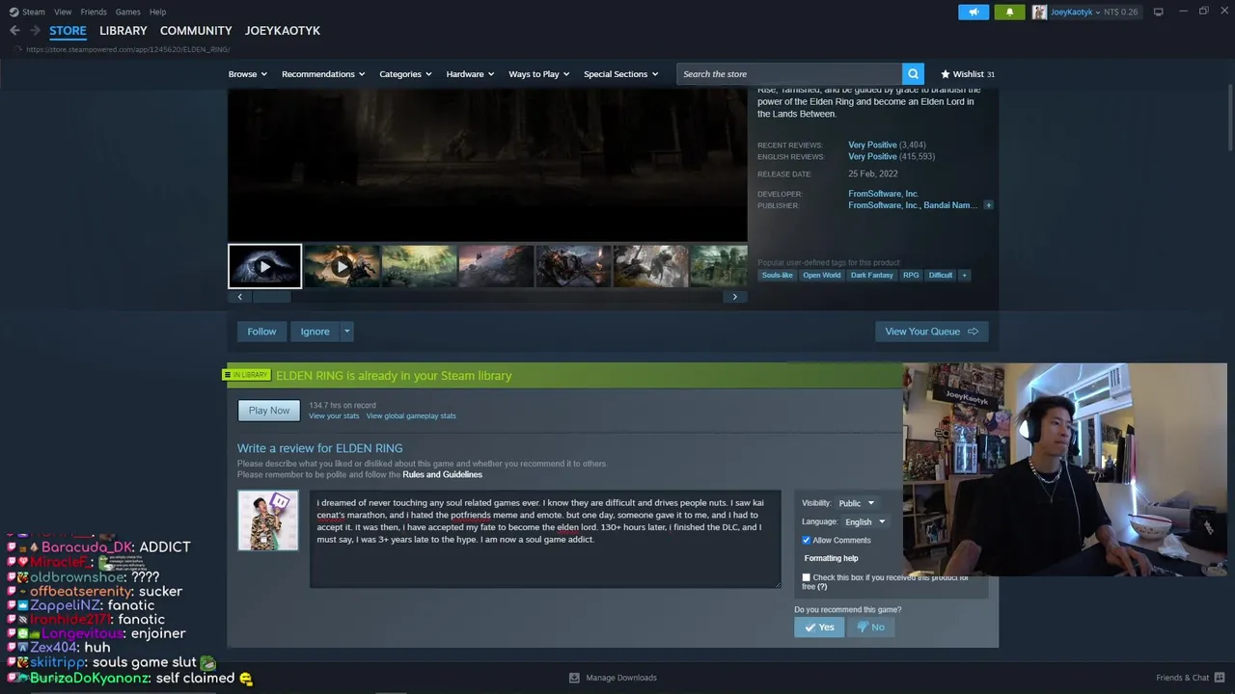This screenshot has width=1235, height=694.
Task: Click the Steam back navigation arrow
Action: (14, 31)
